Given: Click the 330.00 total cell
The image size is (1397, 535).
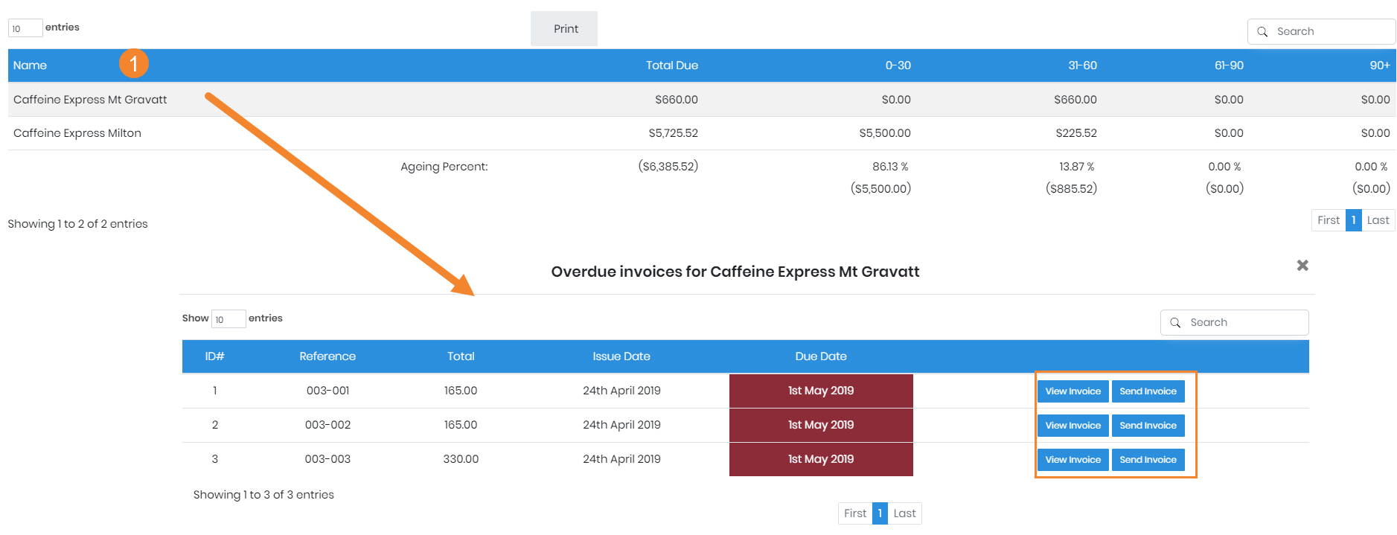Looking at the screenshot, I should click(x=461, y=459).
